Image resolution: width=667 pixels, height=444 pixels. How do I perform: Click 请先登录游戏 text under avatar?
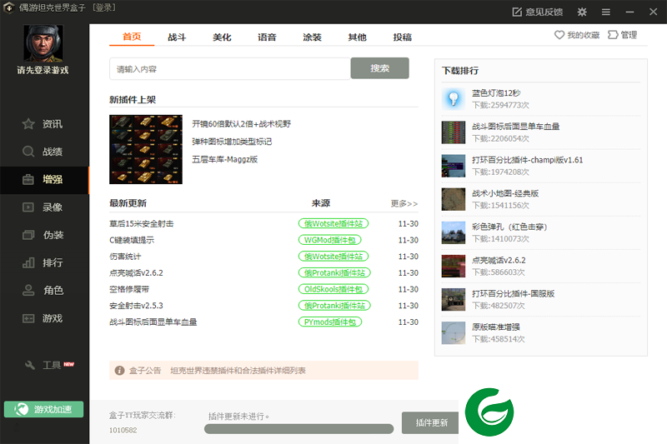43,70
